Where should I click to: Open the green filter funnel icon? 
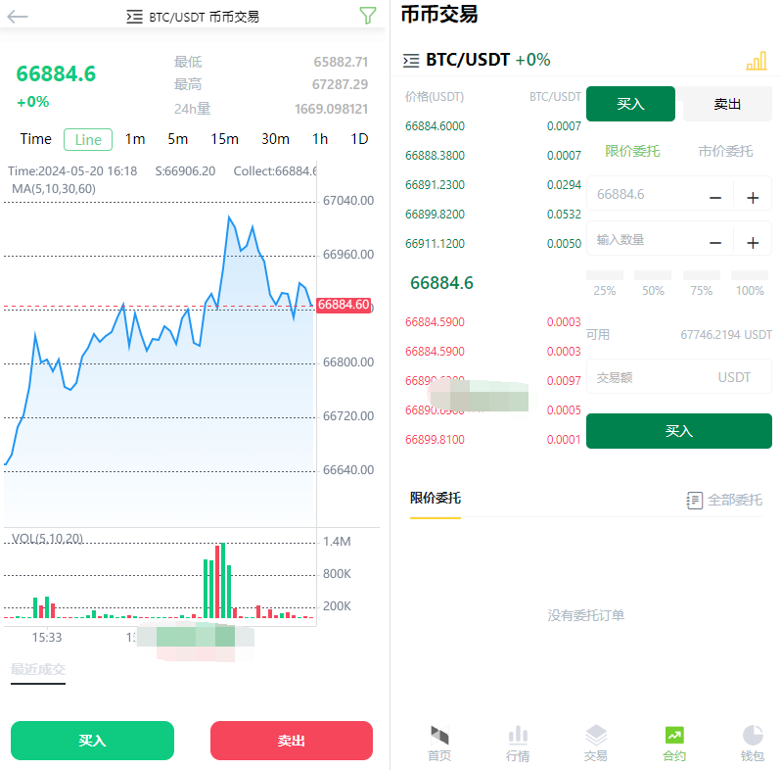point(367,16)
